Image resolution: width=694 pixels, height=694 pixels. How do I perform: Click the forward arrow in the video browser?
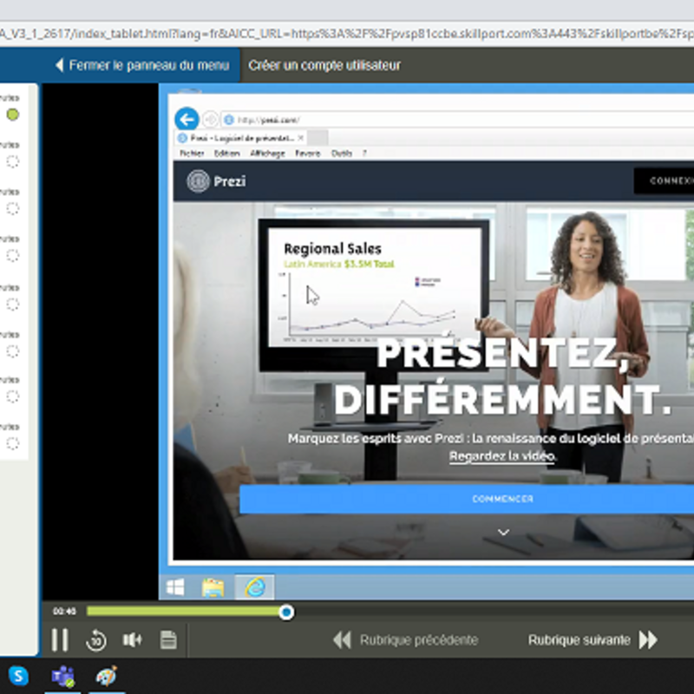(210, 120)
